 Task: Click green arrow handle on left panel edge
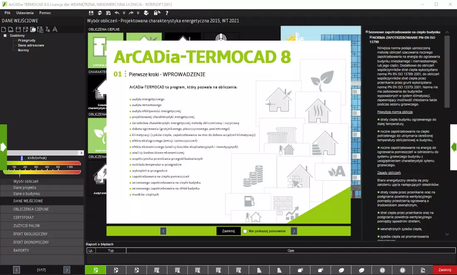(3, 147)
